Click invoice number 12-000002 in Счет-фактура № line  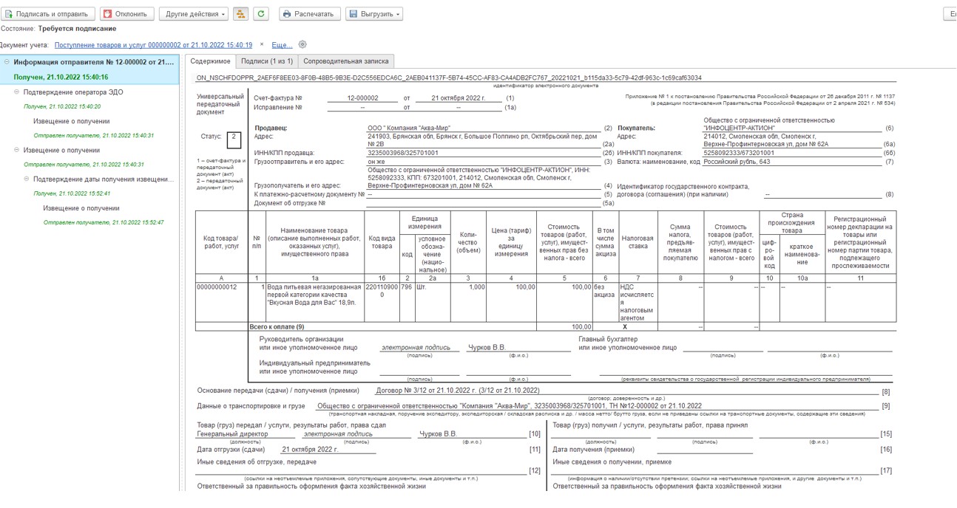pos(362,98)
